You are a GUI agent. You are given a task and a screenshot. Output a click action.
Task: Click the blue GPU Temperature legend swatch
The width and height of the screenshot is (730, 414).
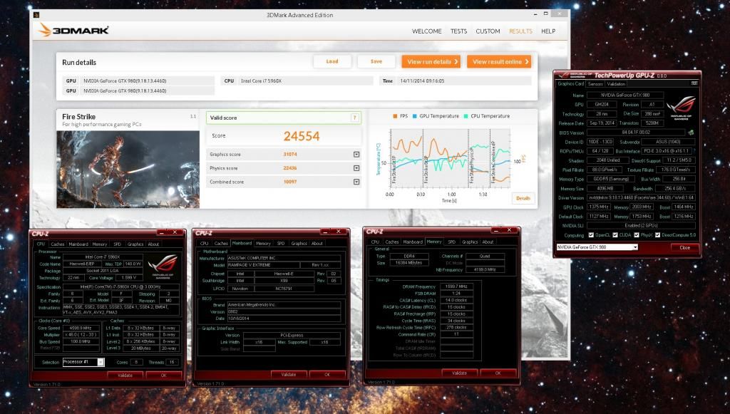point(414,116)
